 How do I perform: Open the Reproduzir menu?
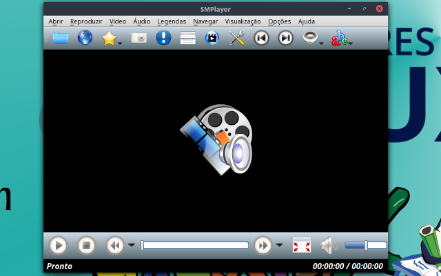[86, 21]
